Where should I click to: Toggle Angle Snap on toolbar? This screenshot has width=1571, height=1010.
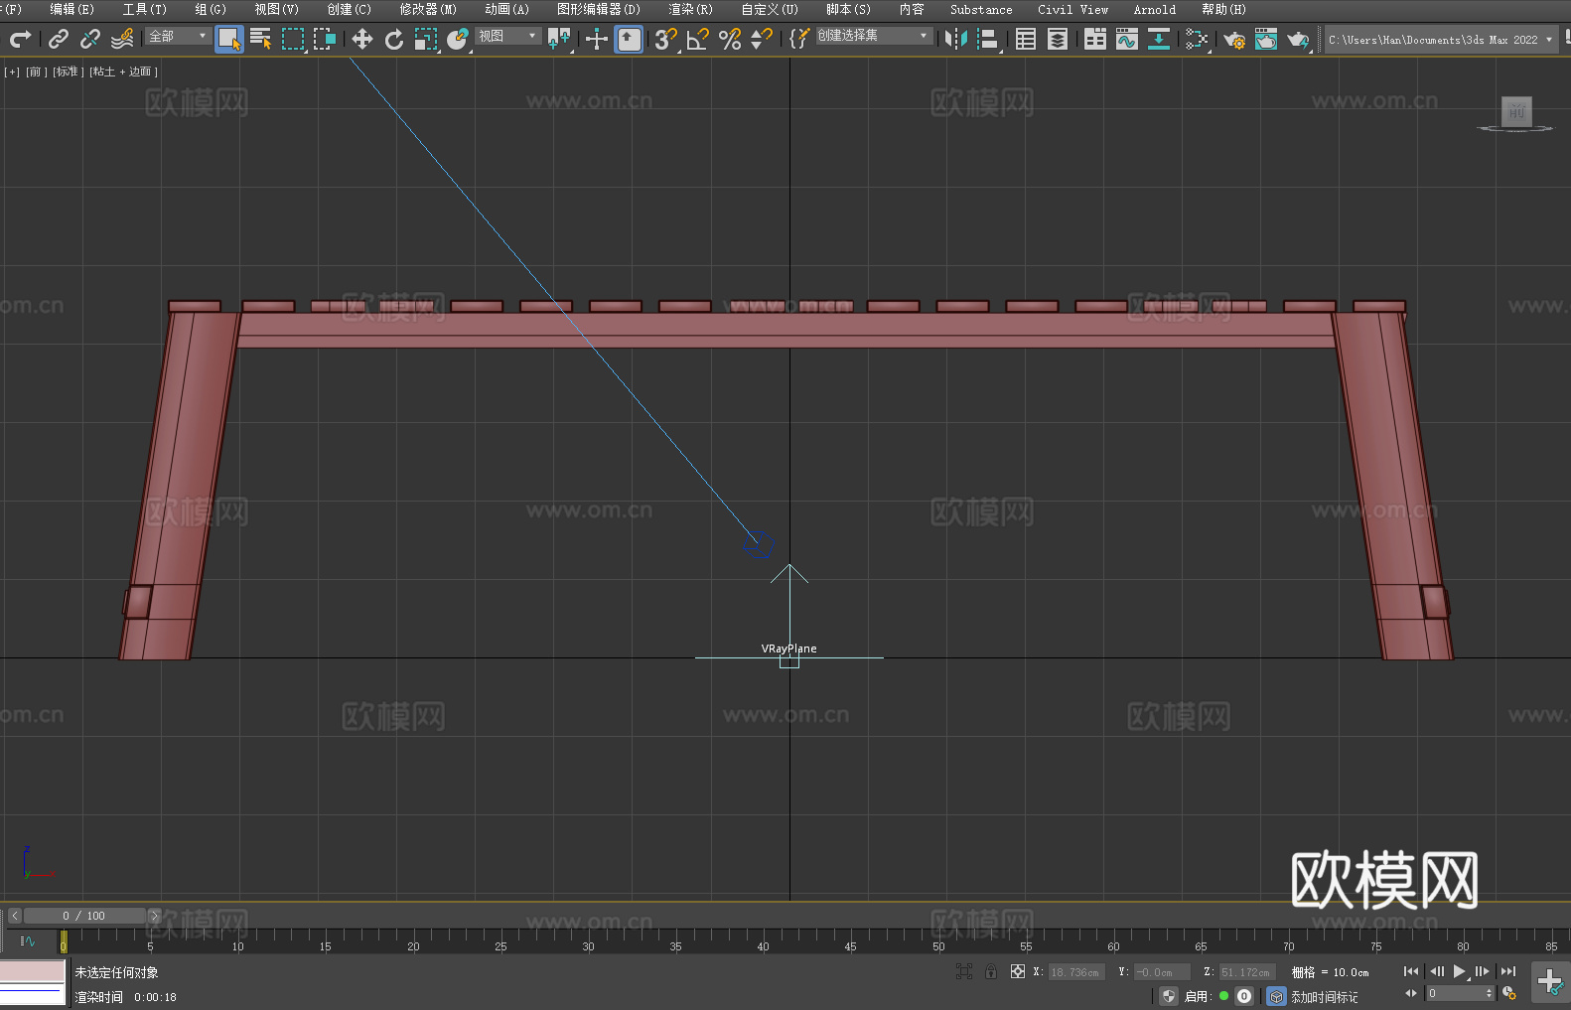point(698,39)
